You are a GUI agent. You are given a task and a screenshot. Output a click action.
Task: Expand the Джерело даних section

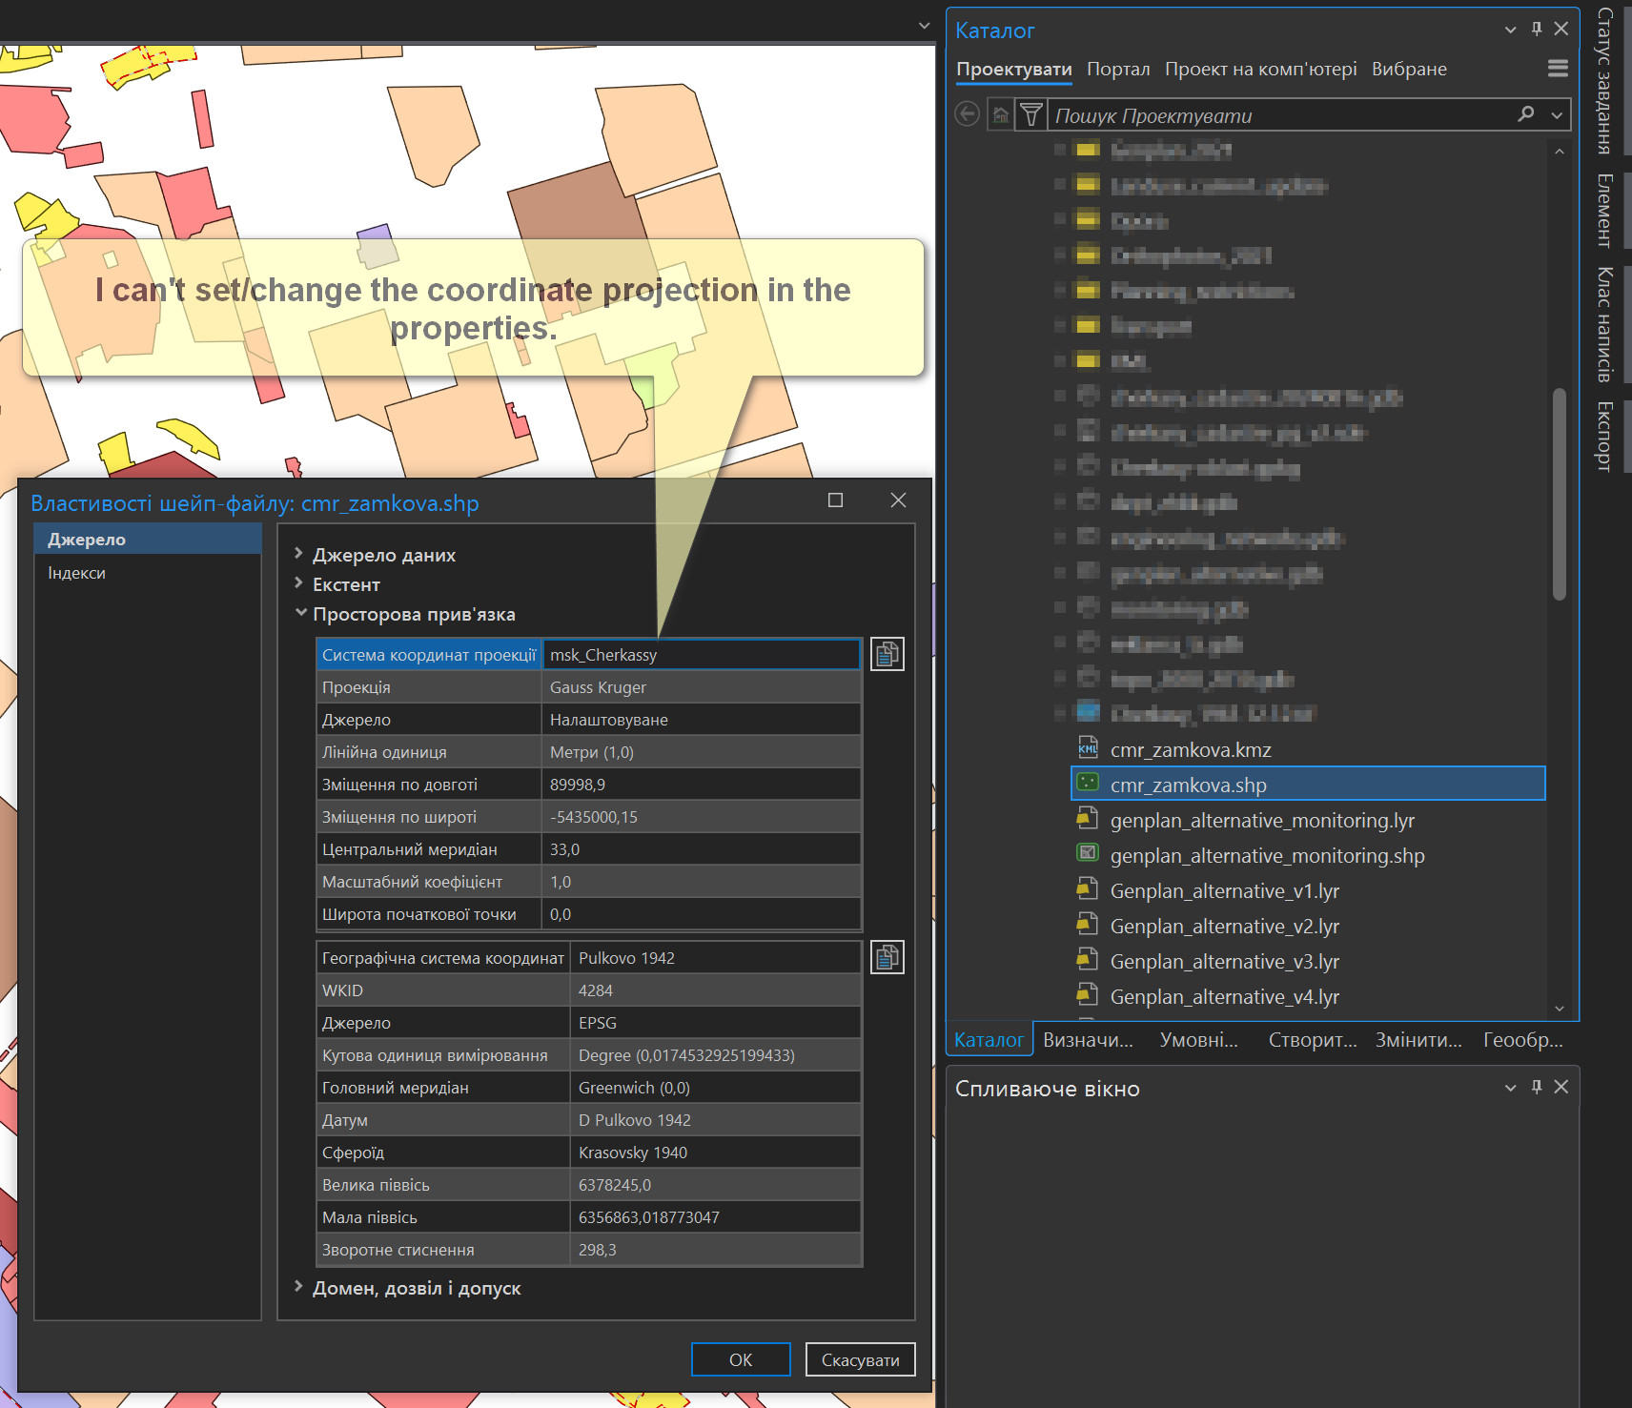point(298,554)
